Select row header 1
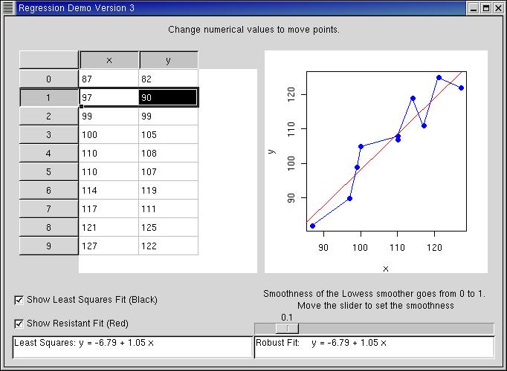The height and width of the screenshot is (371, 507). (x=49, y=97)
